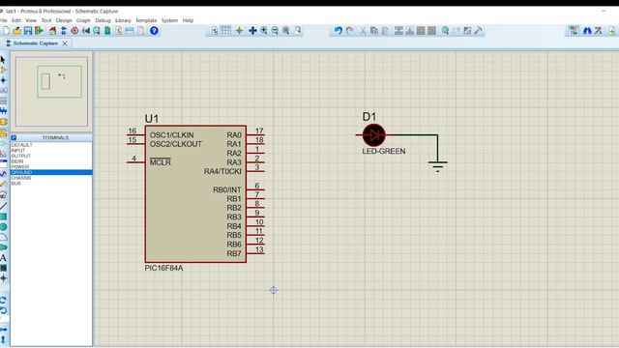619x348 pixels.
Task: Toggle the wire autorouter icon
Action: point(574,30)
